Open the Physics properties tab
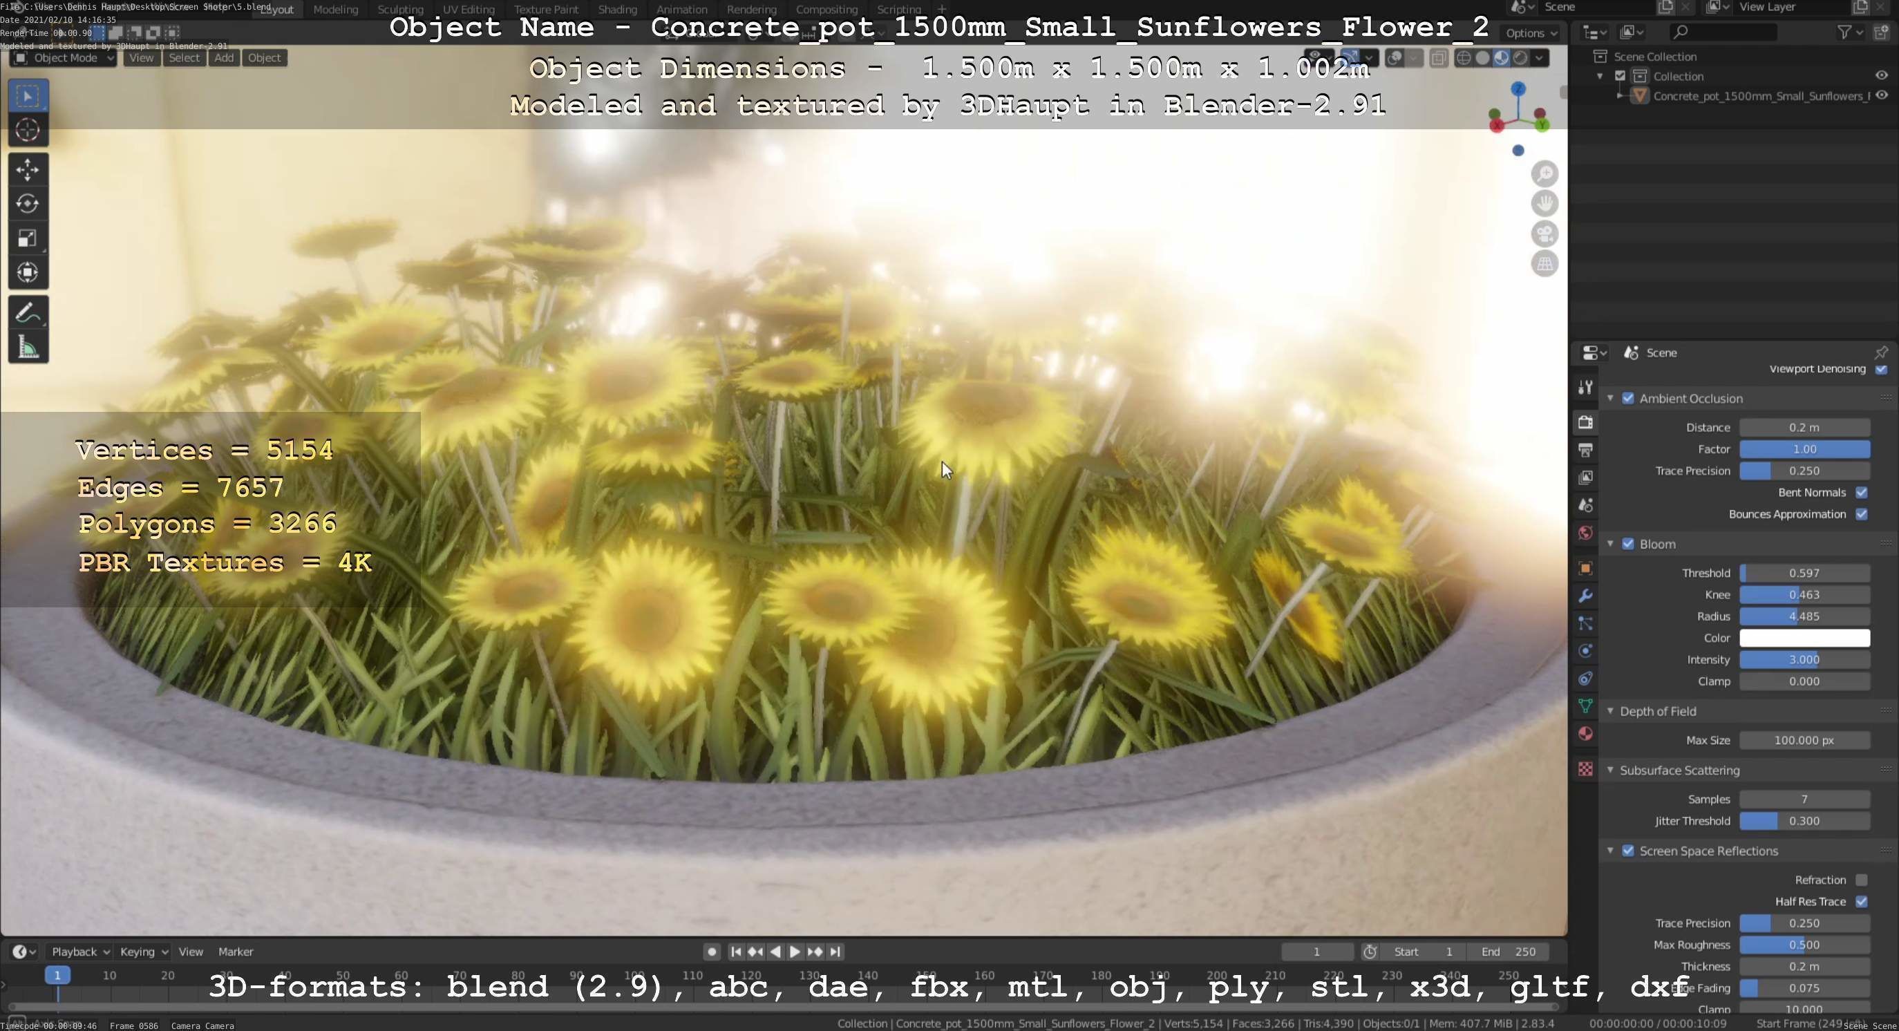Screen dimensions: 1899x1031 pos(1585,651)
